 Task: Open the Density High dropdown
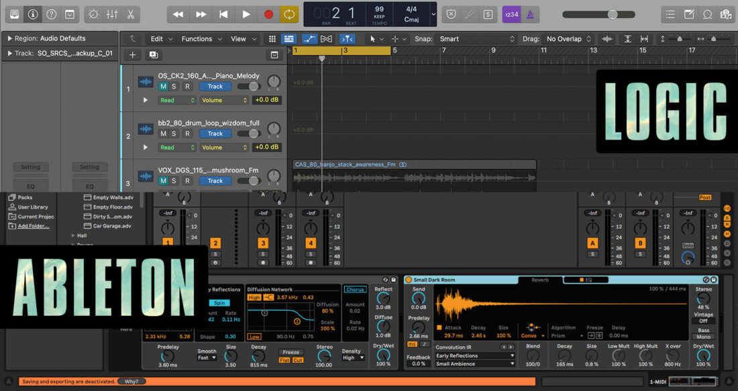click(354, 358)
